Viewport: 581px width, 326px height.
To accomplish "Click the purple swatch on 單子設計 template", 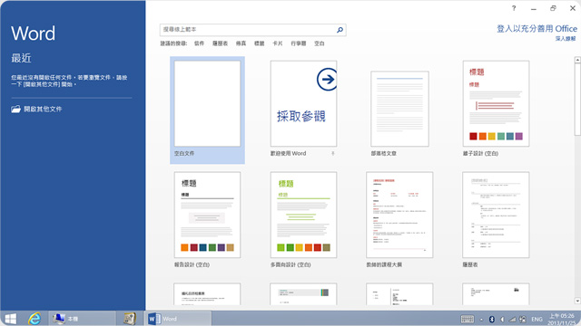I will pos(518,136).
